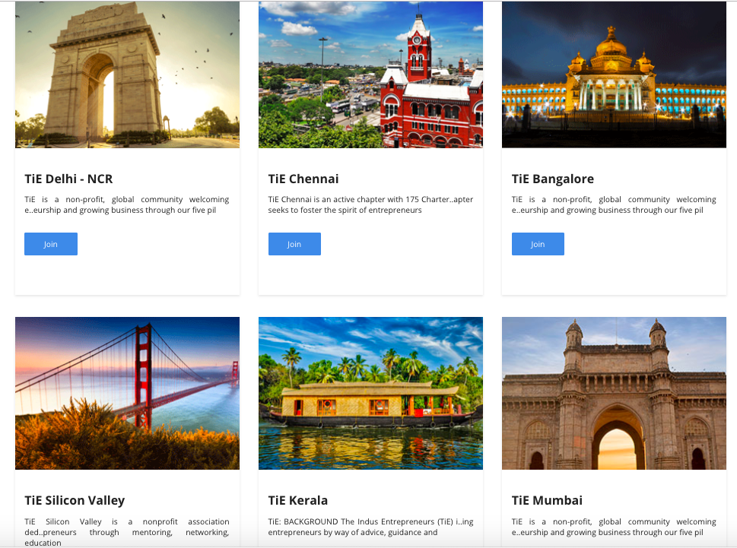Select the TiE Delhi - NCR heading
The image size is (737, 548).
(68, 179)
